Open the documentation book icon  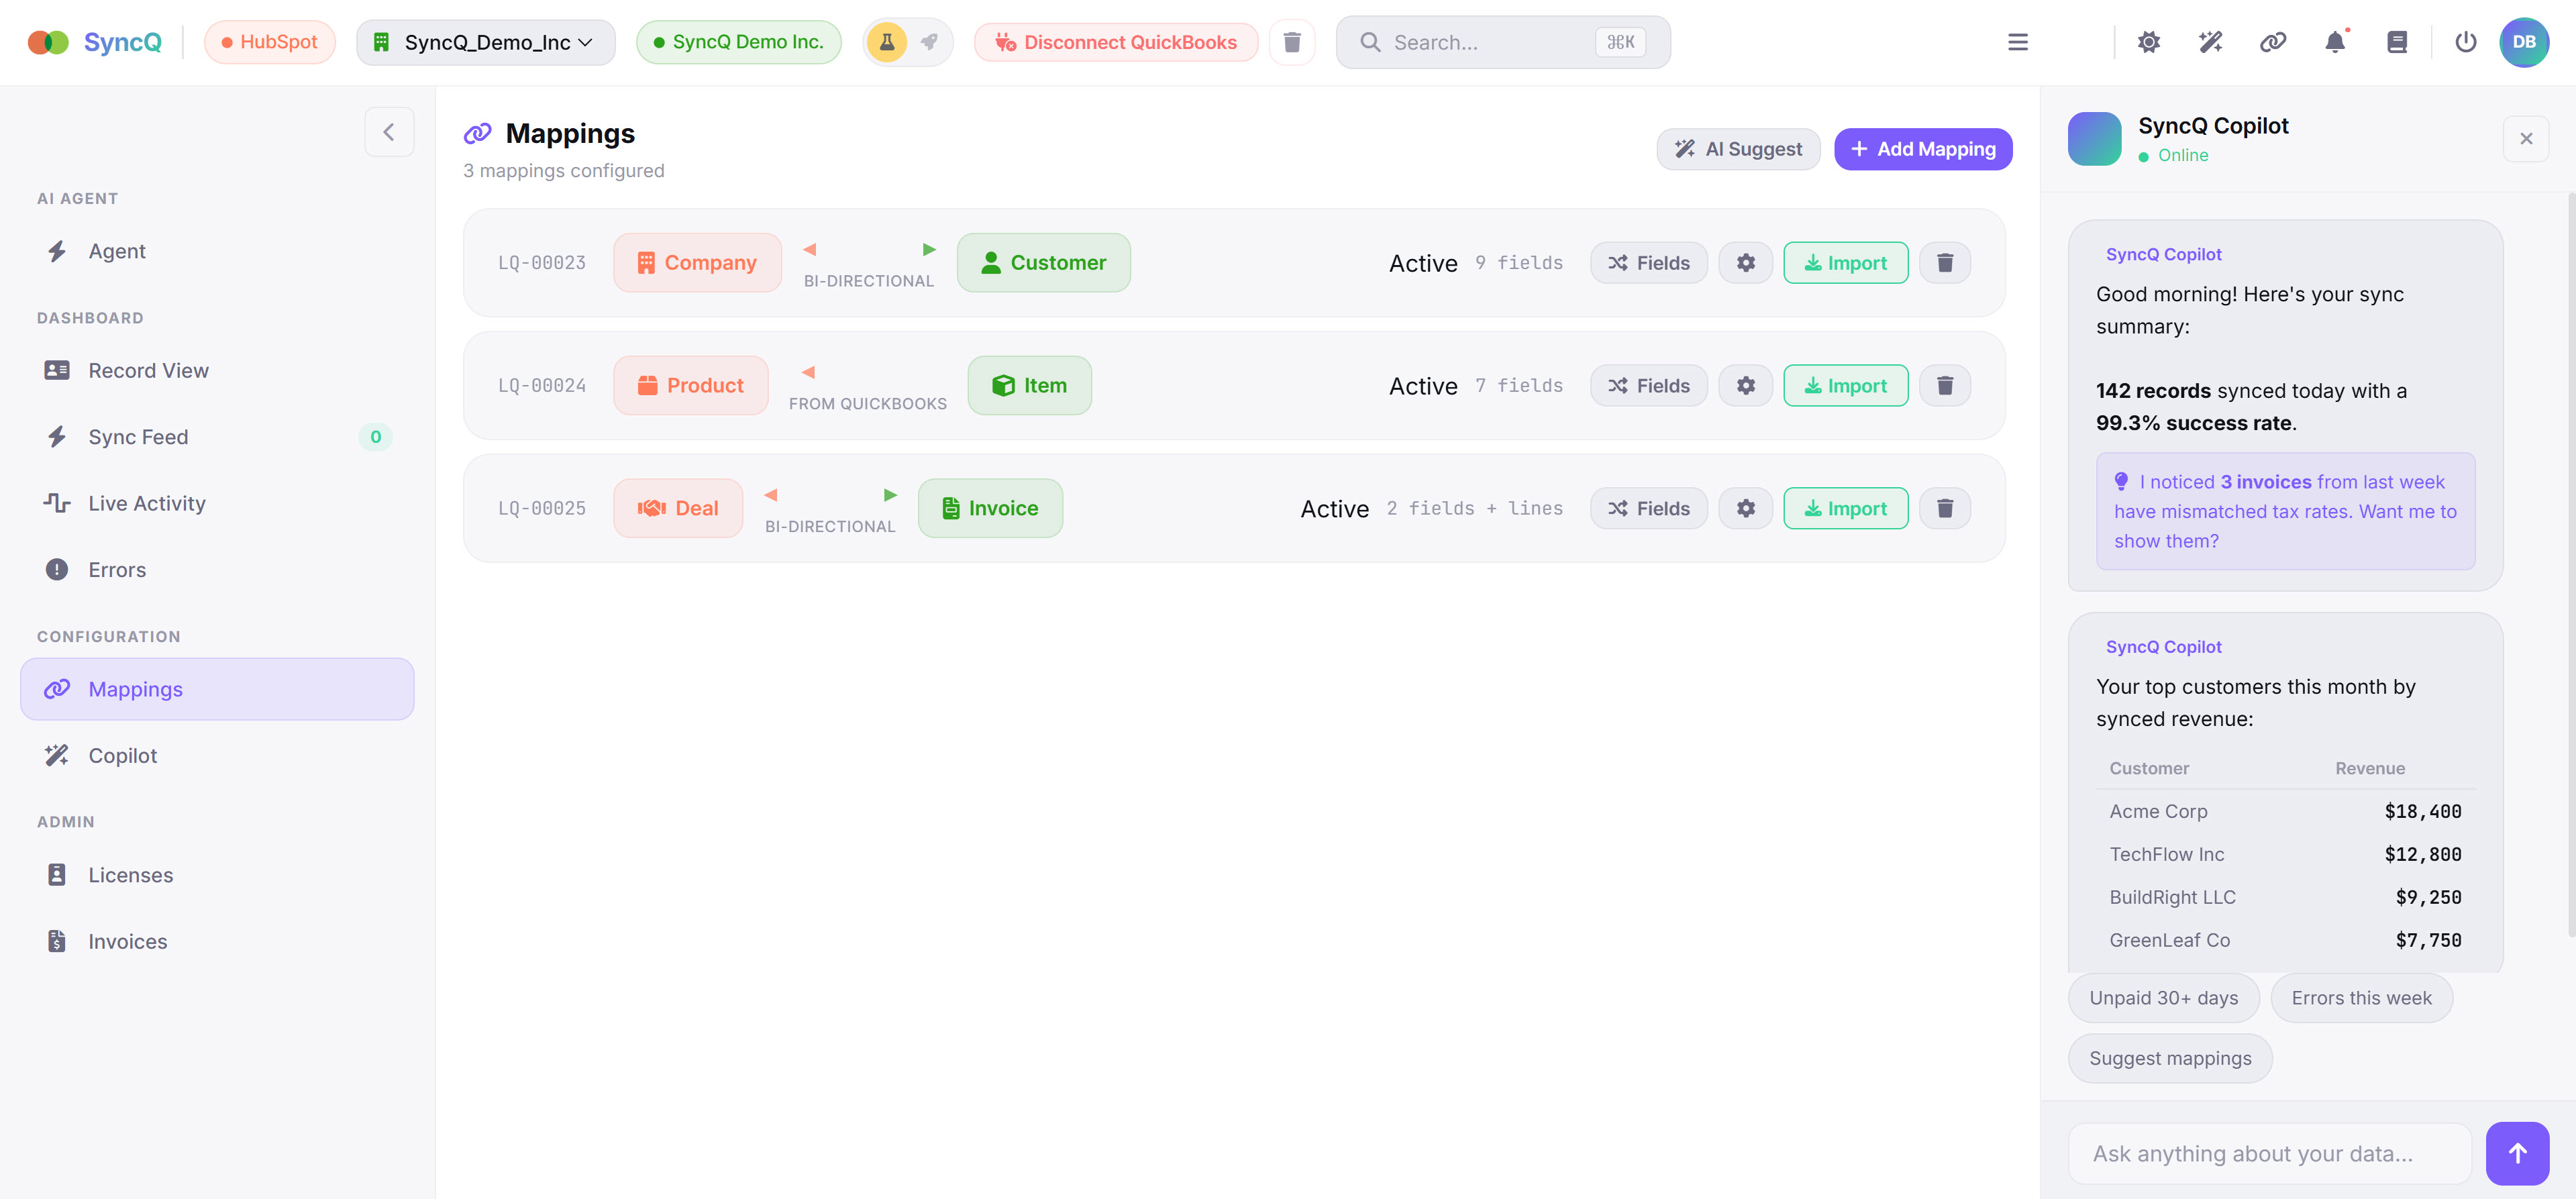[2397, 42]
